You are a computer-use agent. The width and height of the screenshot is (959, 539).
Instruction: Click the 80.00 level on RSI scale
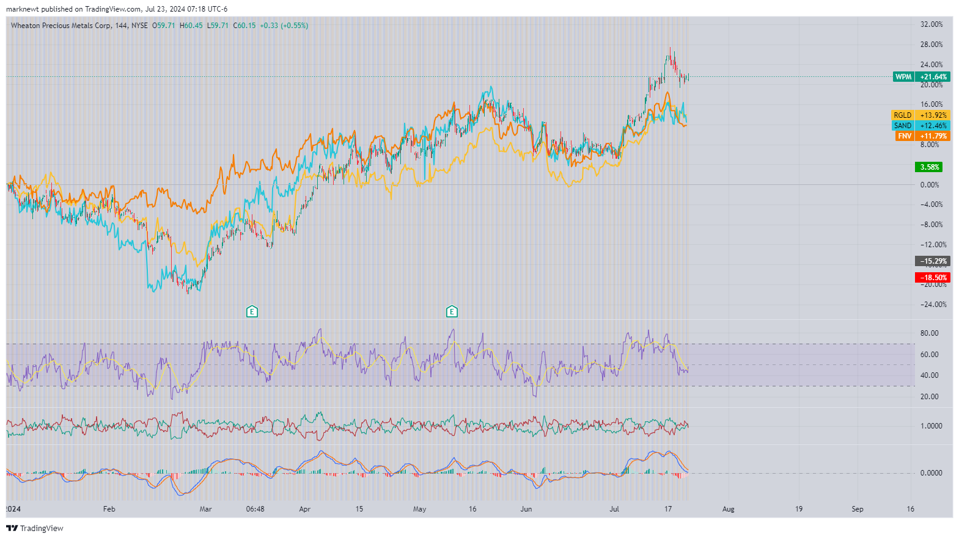pyautogui.click(x=929, y=333)
